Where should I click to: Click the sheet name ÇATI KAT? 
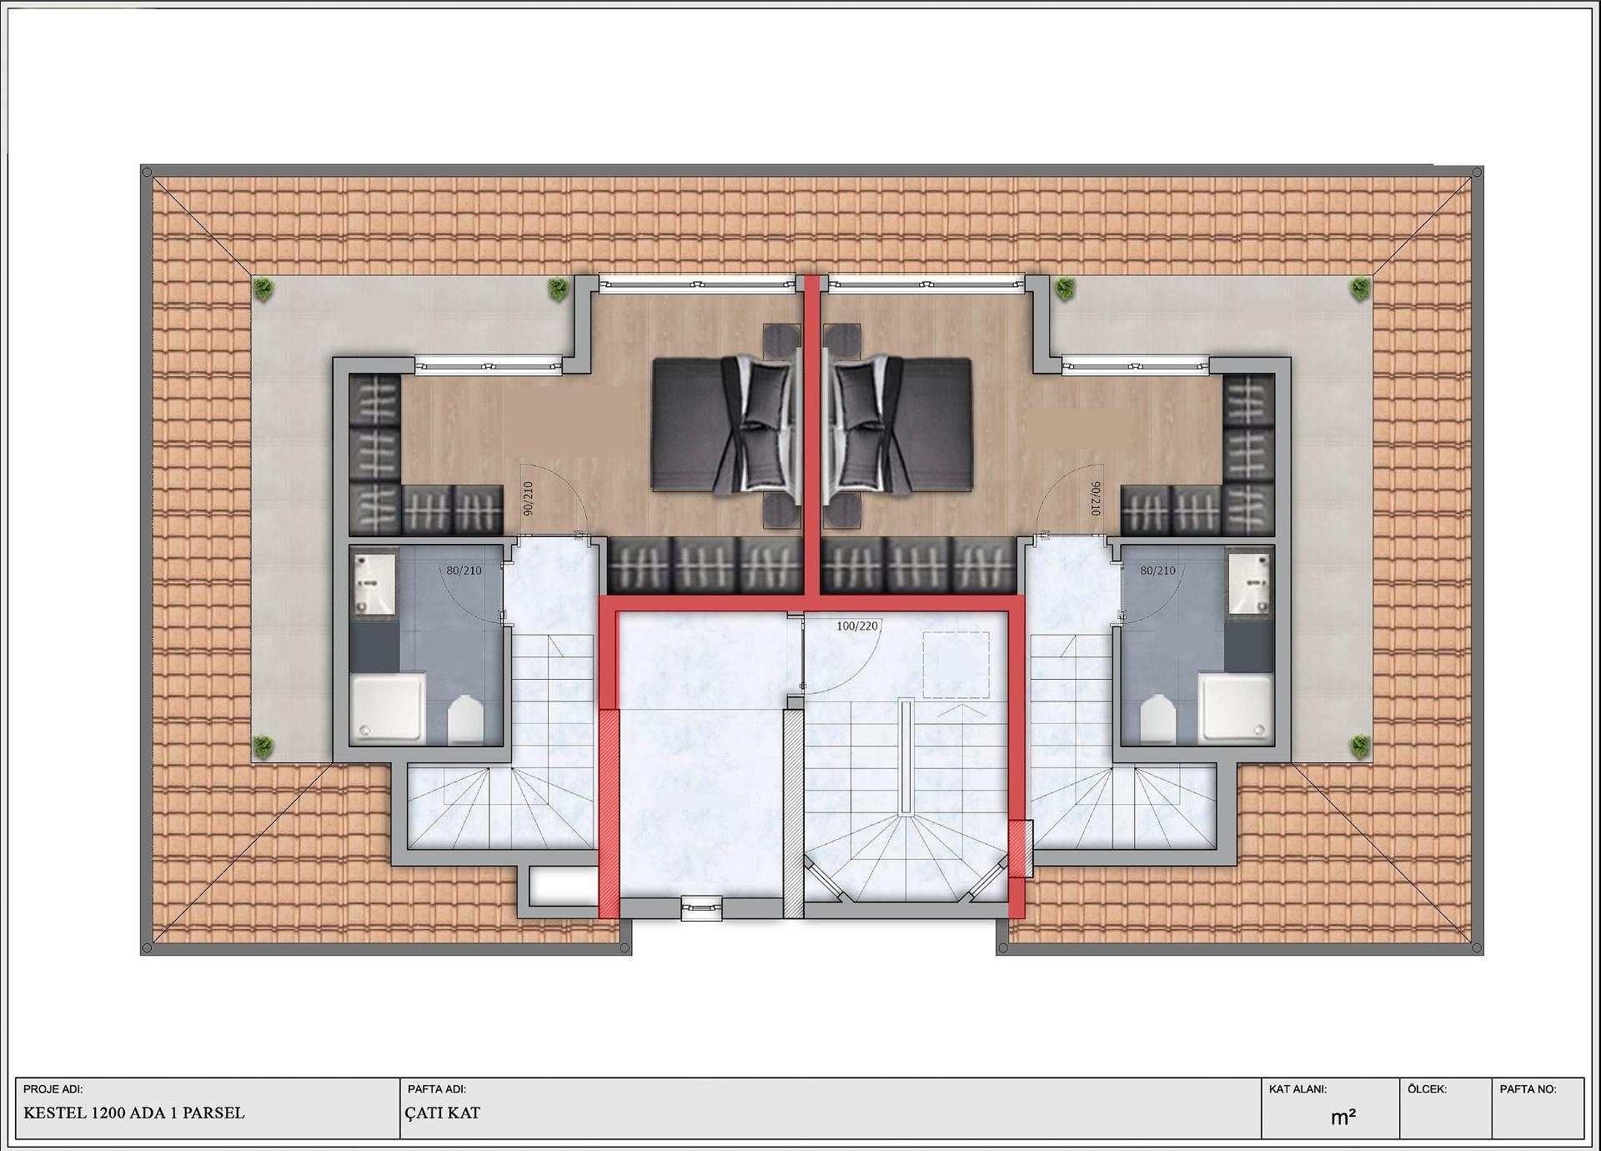pos(443,1113)
